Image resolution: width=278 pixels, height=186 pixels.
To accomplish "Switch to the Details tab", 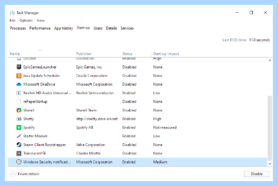I will [x=111, y=28].
